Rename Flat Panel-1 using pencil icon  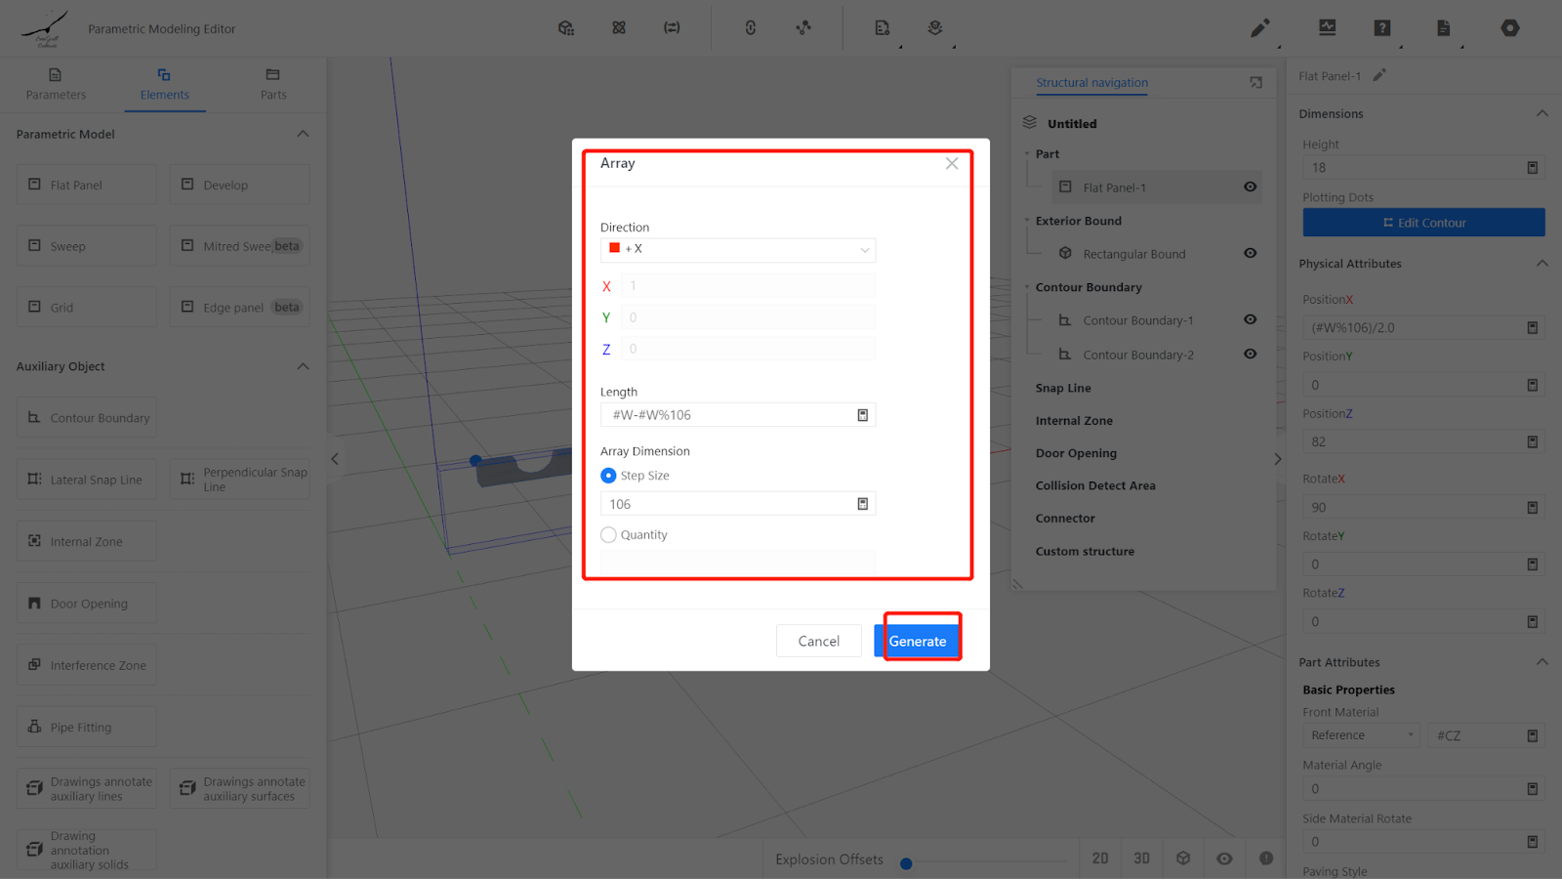pyautogui.click(x=1379, y=75)
